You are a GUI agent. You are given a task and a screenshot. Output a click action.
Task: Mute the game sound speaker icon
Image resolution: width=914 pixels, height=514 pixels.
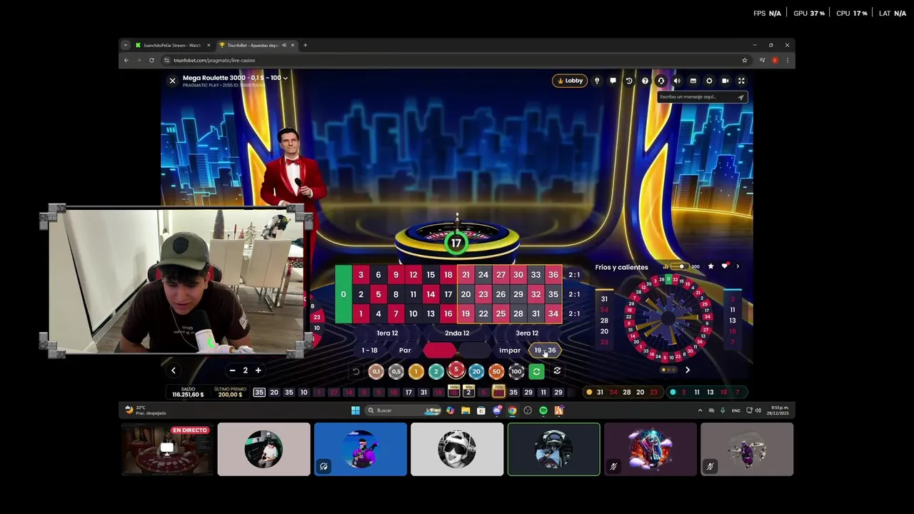[x=677, y=81]
